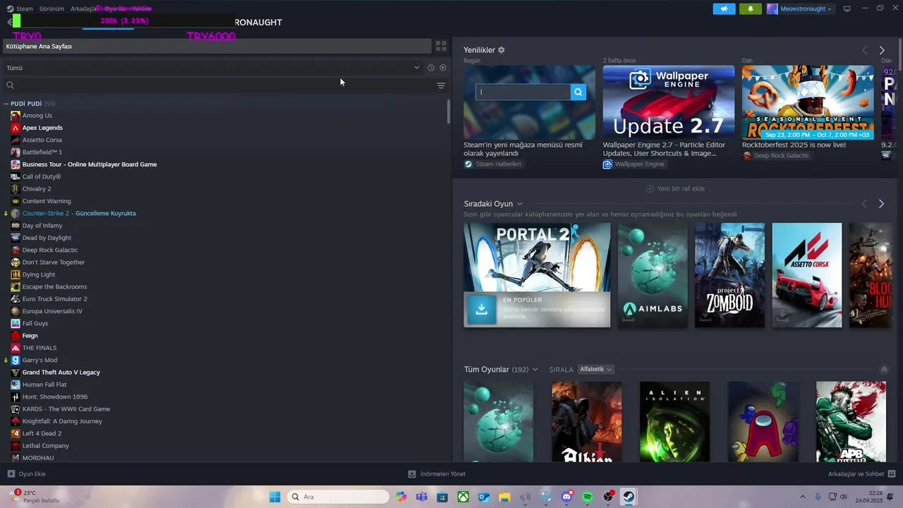The width and height of the screenshot is (903, 508).
Task: Open İndirmeleri Yönet
Action: pyautogui.click(x=437, y=474)
